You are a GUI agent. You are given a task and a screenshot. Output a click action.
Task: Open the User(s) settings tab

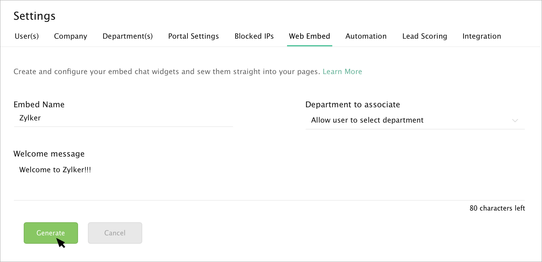pos(27,36)
